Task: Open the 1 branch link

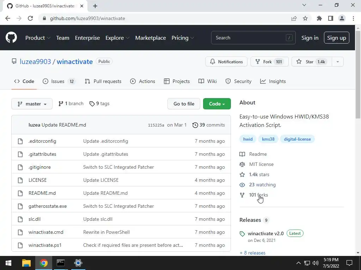Action: click(x=71, y=104)
